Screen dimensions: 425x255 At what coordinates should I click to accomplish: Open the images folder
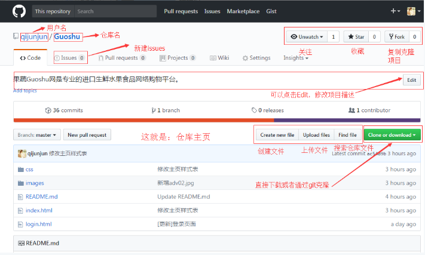click(35, 183)
